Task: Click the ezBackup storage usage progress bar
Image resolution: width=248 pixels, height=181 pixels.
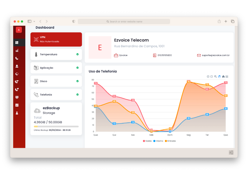Action: click(56, 127)
